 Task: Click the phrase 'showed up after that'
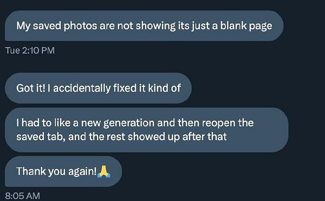pyautogui.click(x=177, y=137)
